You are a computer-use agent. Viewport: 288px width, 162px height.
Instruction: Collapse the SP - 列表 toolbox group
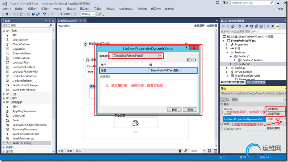[x=4, y=31]
